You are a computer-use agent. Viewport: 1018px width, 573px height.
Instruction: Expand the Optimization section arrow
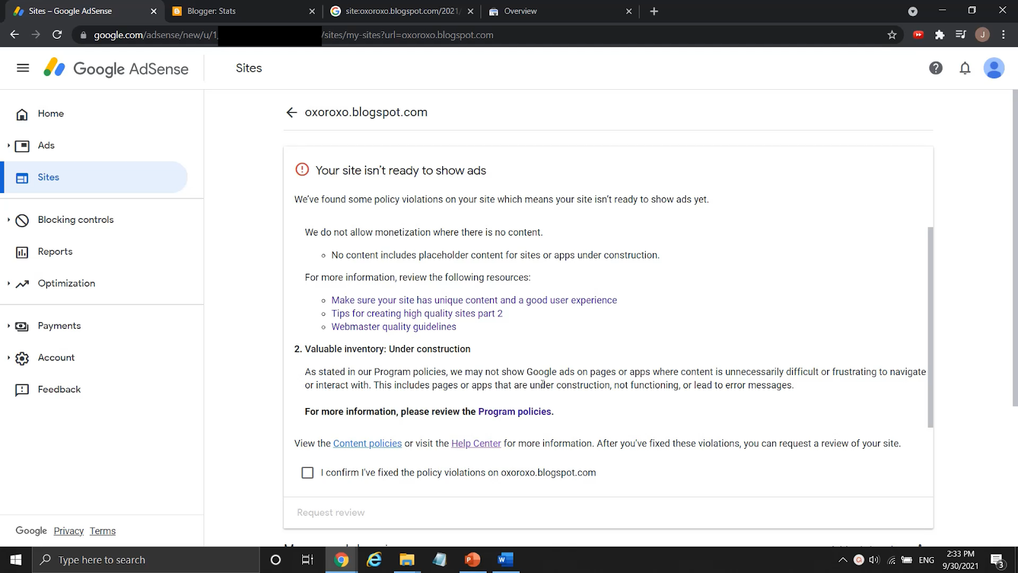(8, 283)
